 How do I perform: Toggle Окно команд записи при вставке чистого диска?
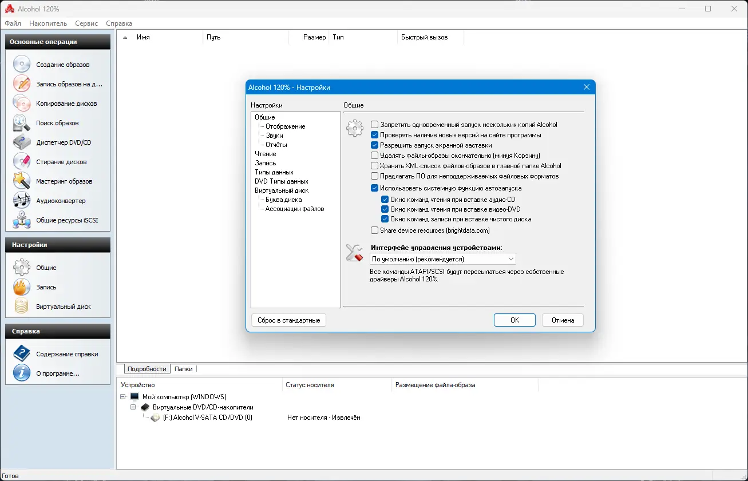385,219
